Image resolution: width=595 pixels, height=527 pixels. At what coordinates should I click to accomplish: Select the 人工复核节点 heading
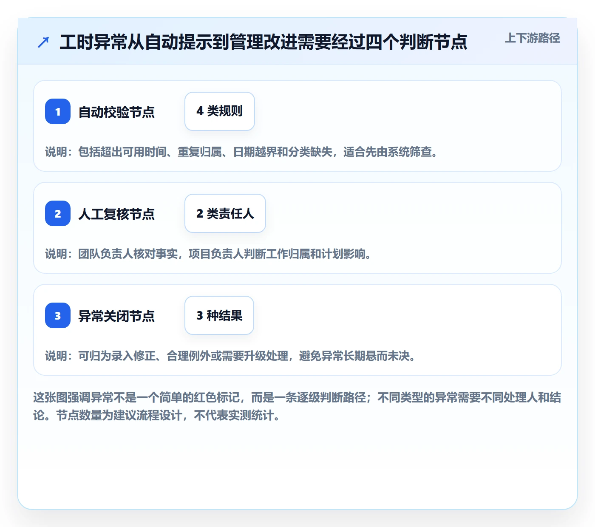click(x=116, y=214)
